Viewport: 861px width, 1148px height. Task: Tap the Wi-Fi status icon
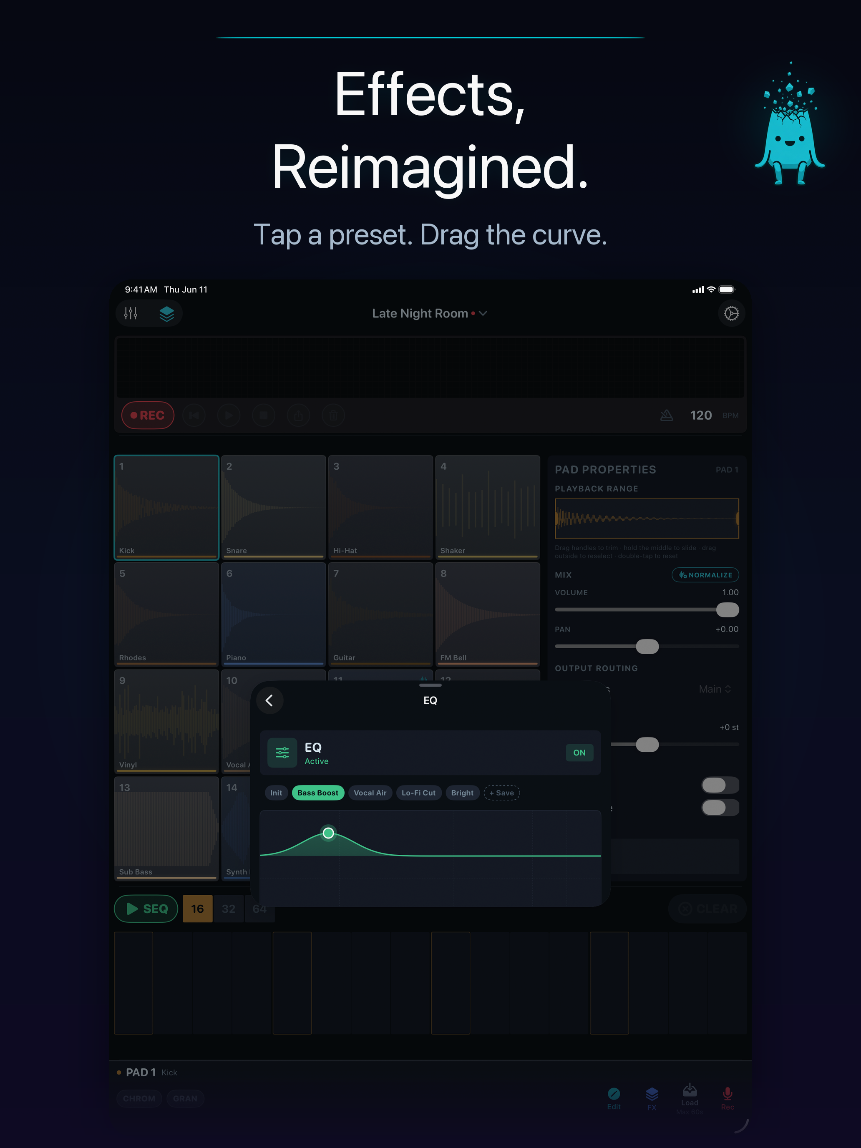712,290
